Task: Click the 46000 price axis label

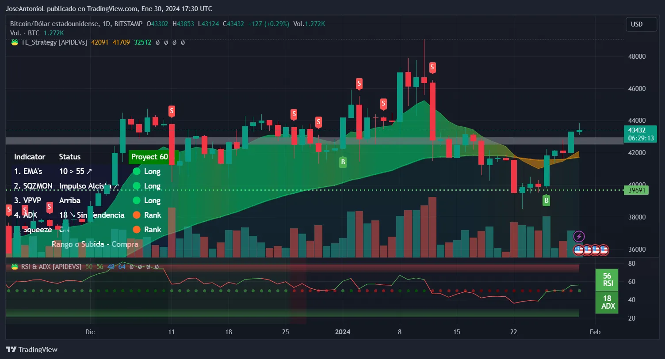Action: (637, 89)
